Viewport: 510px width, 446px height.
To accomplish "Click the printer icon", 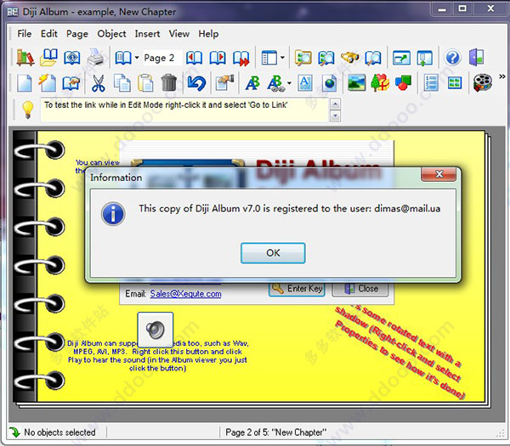I will pyautogui.click(x=95, y=58).
